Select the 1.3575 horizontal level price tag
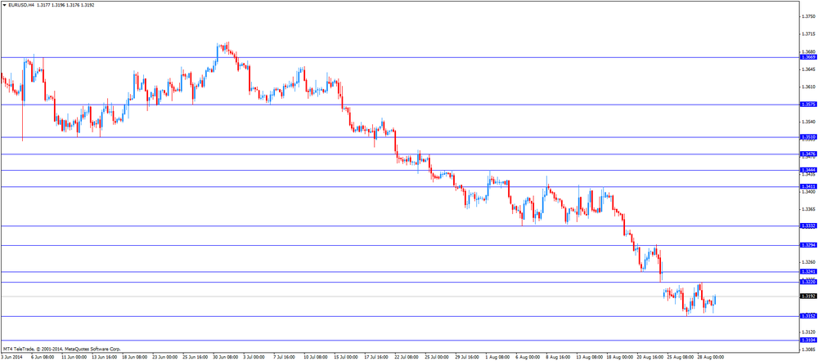Viewport: 818px width, 361px height. pyautogui.click(x=808, y=105)
